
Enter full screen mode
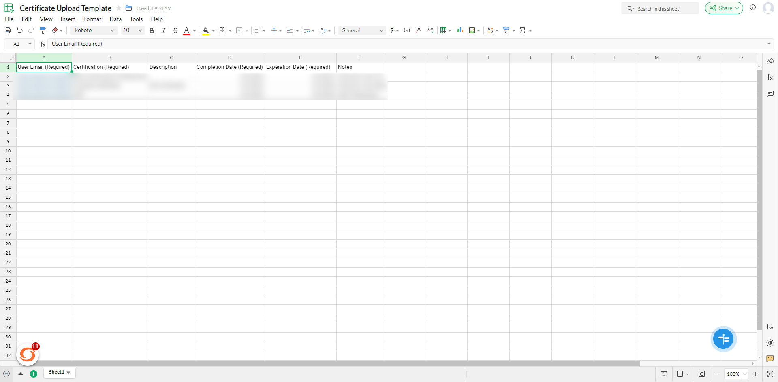coord(770,374)
